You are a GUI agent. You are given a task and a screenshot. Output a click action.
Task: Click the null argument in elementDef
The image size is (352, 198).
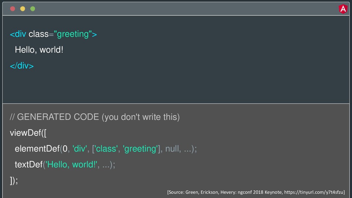tap(172, 148)
